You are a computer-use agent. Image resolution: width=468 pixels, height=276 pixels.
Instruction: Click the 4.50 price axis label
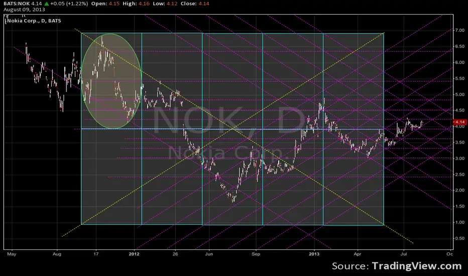click(459, 110)
